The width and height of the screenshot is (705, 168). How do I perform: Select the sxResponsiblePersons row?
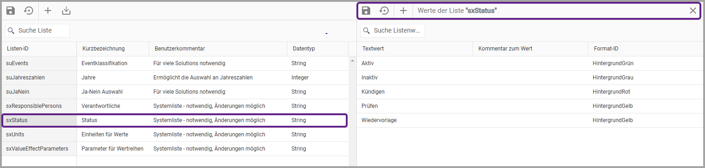[175, 106]
